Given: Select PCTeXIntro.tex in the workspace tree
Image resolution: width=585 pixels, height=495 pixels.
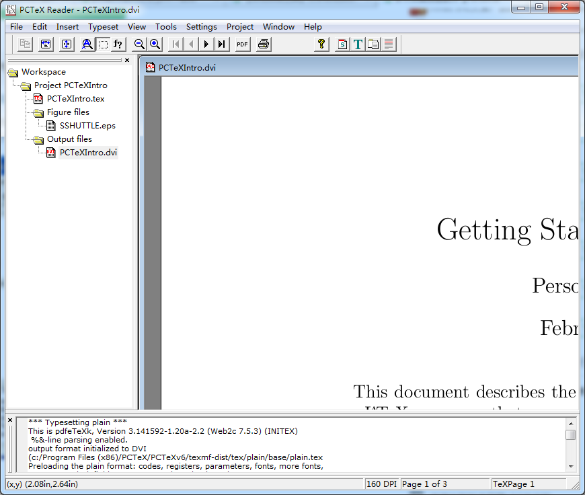Looking at the screenshot, I should pos(76,99).
